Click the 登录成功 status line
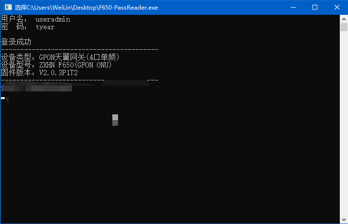Viewport: 348px width, 224px height. coord(16,42)
